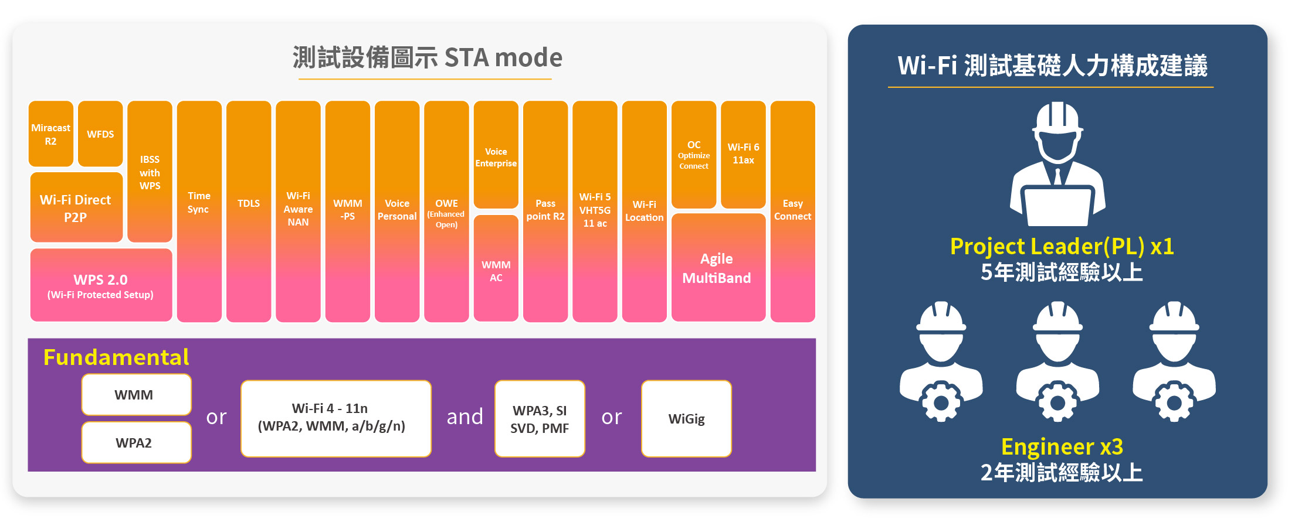Select the Wi-Fi Location column
This screenshot has height=529, width=1295.
tap(645, 211)
